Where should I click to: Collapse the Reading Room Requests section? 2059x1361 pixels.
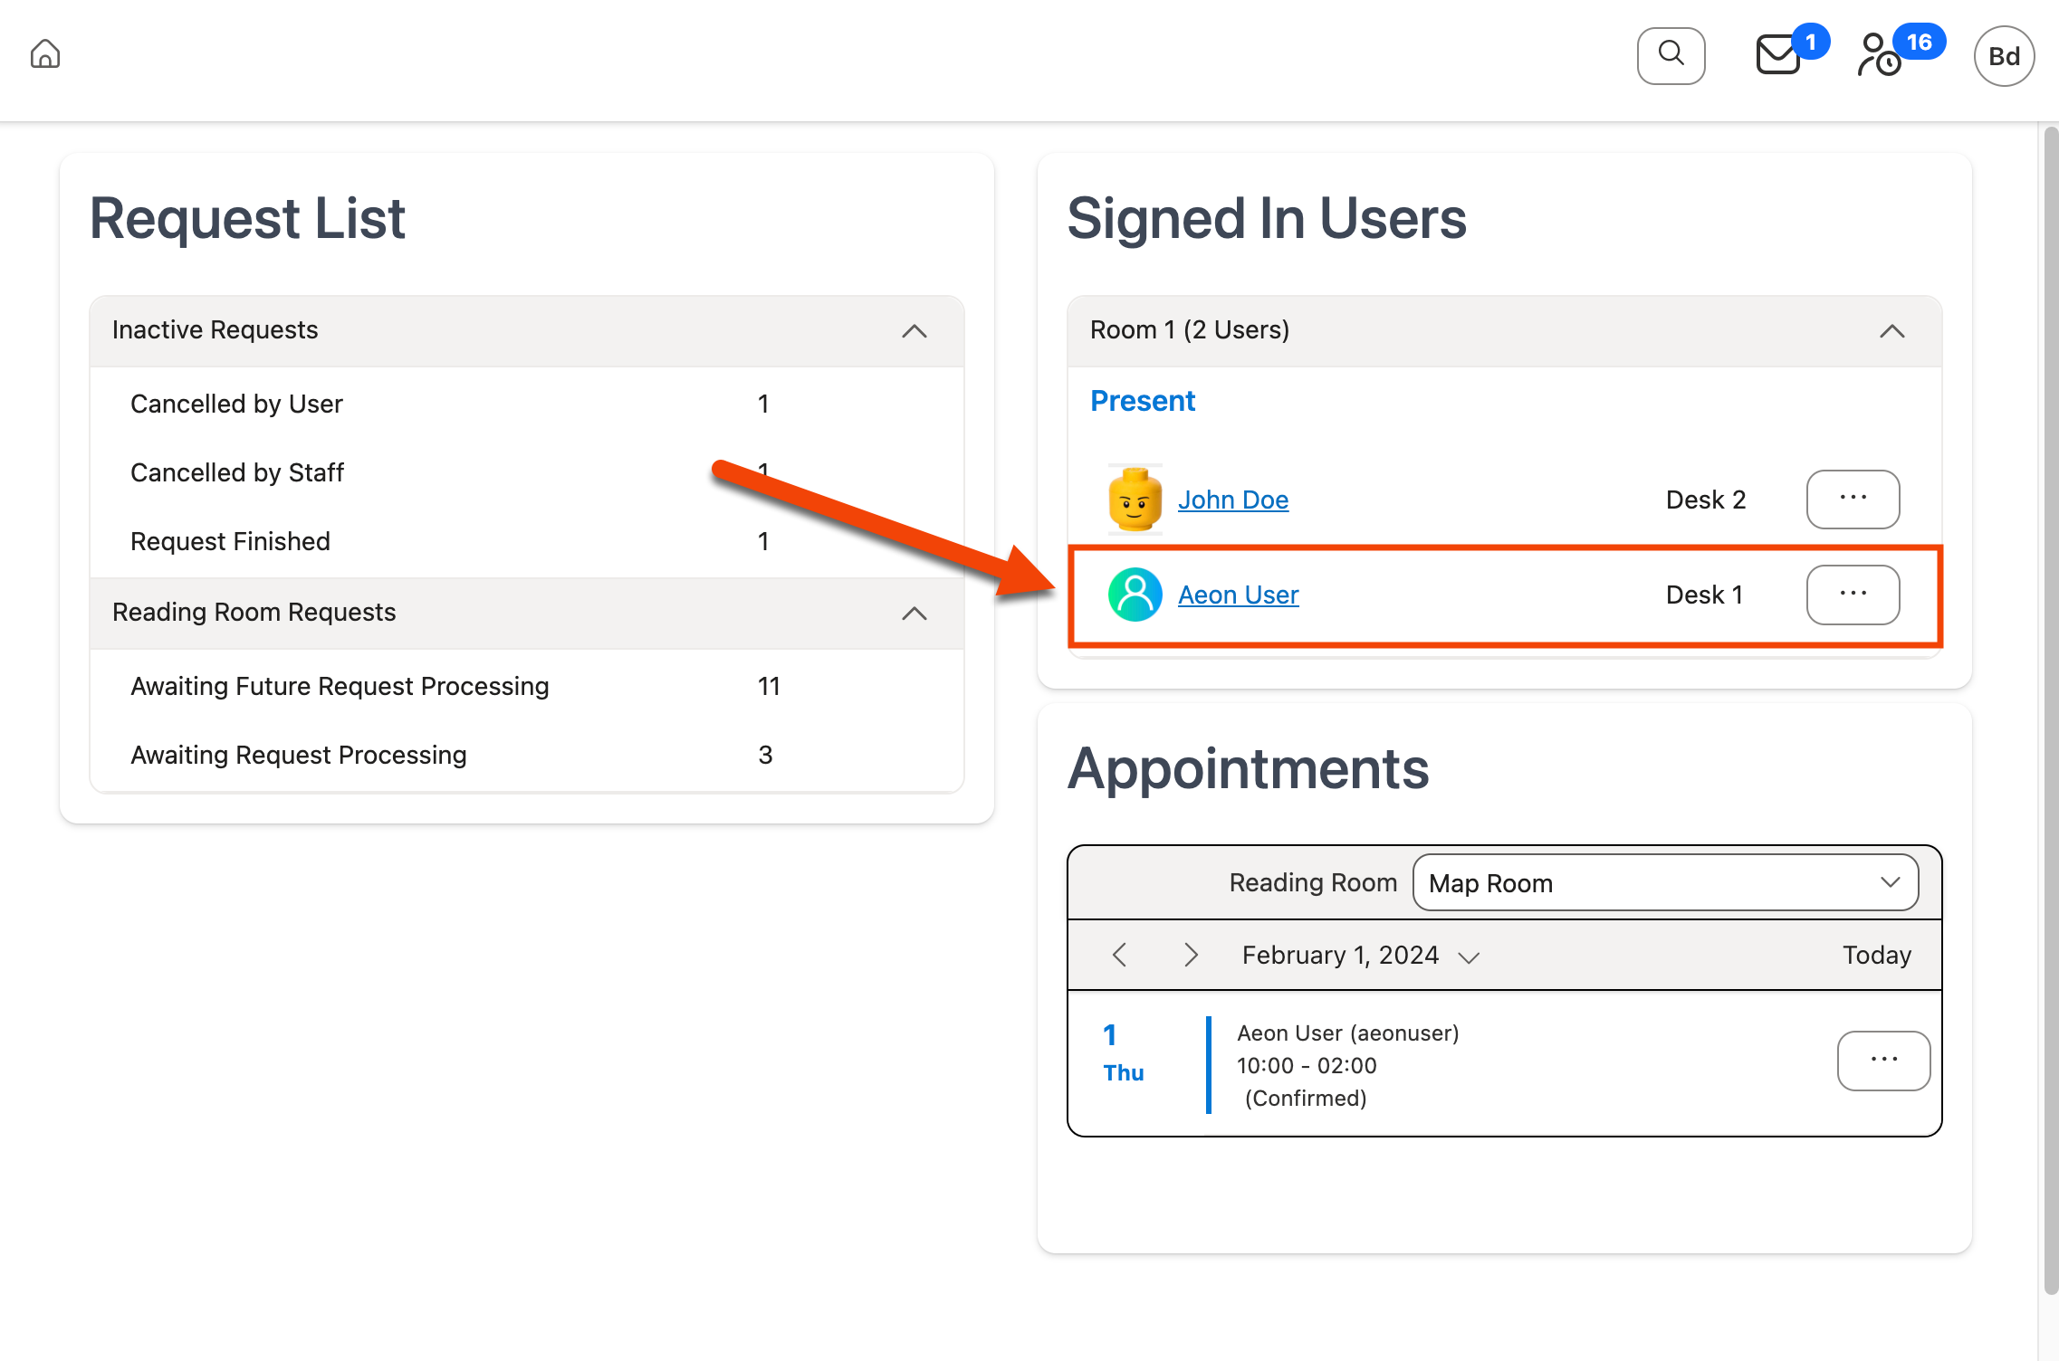pos(915,614)
